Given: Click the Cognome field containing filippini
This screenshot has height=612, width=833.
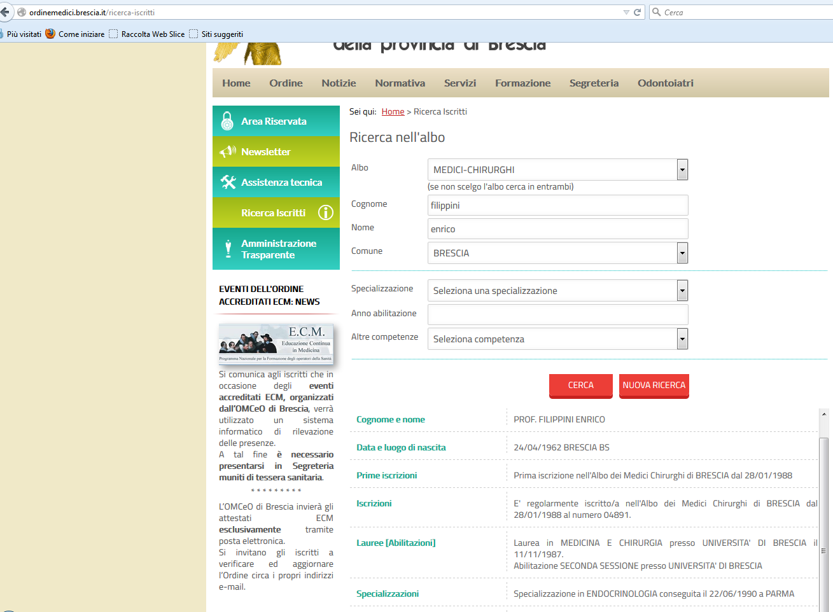Looking at the screenshot, I should (558, 205).
